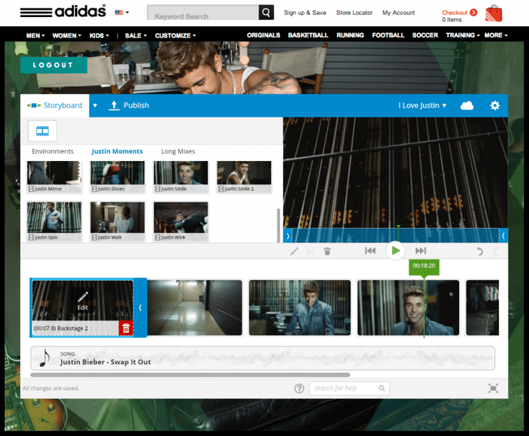Expand the SALE menu

[136, 36]
